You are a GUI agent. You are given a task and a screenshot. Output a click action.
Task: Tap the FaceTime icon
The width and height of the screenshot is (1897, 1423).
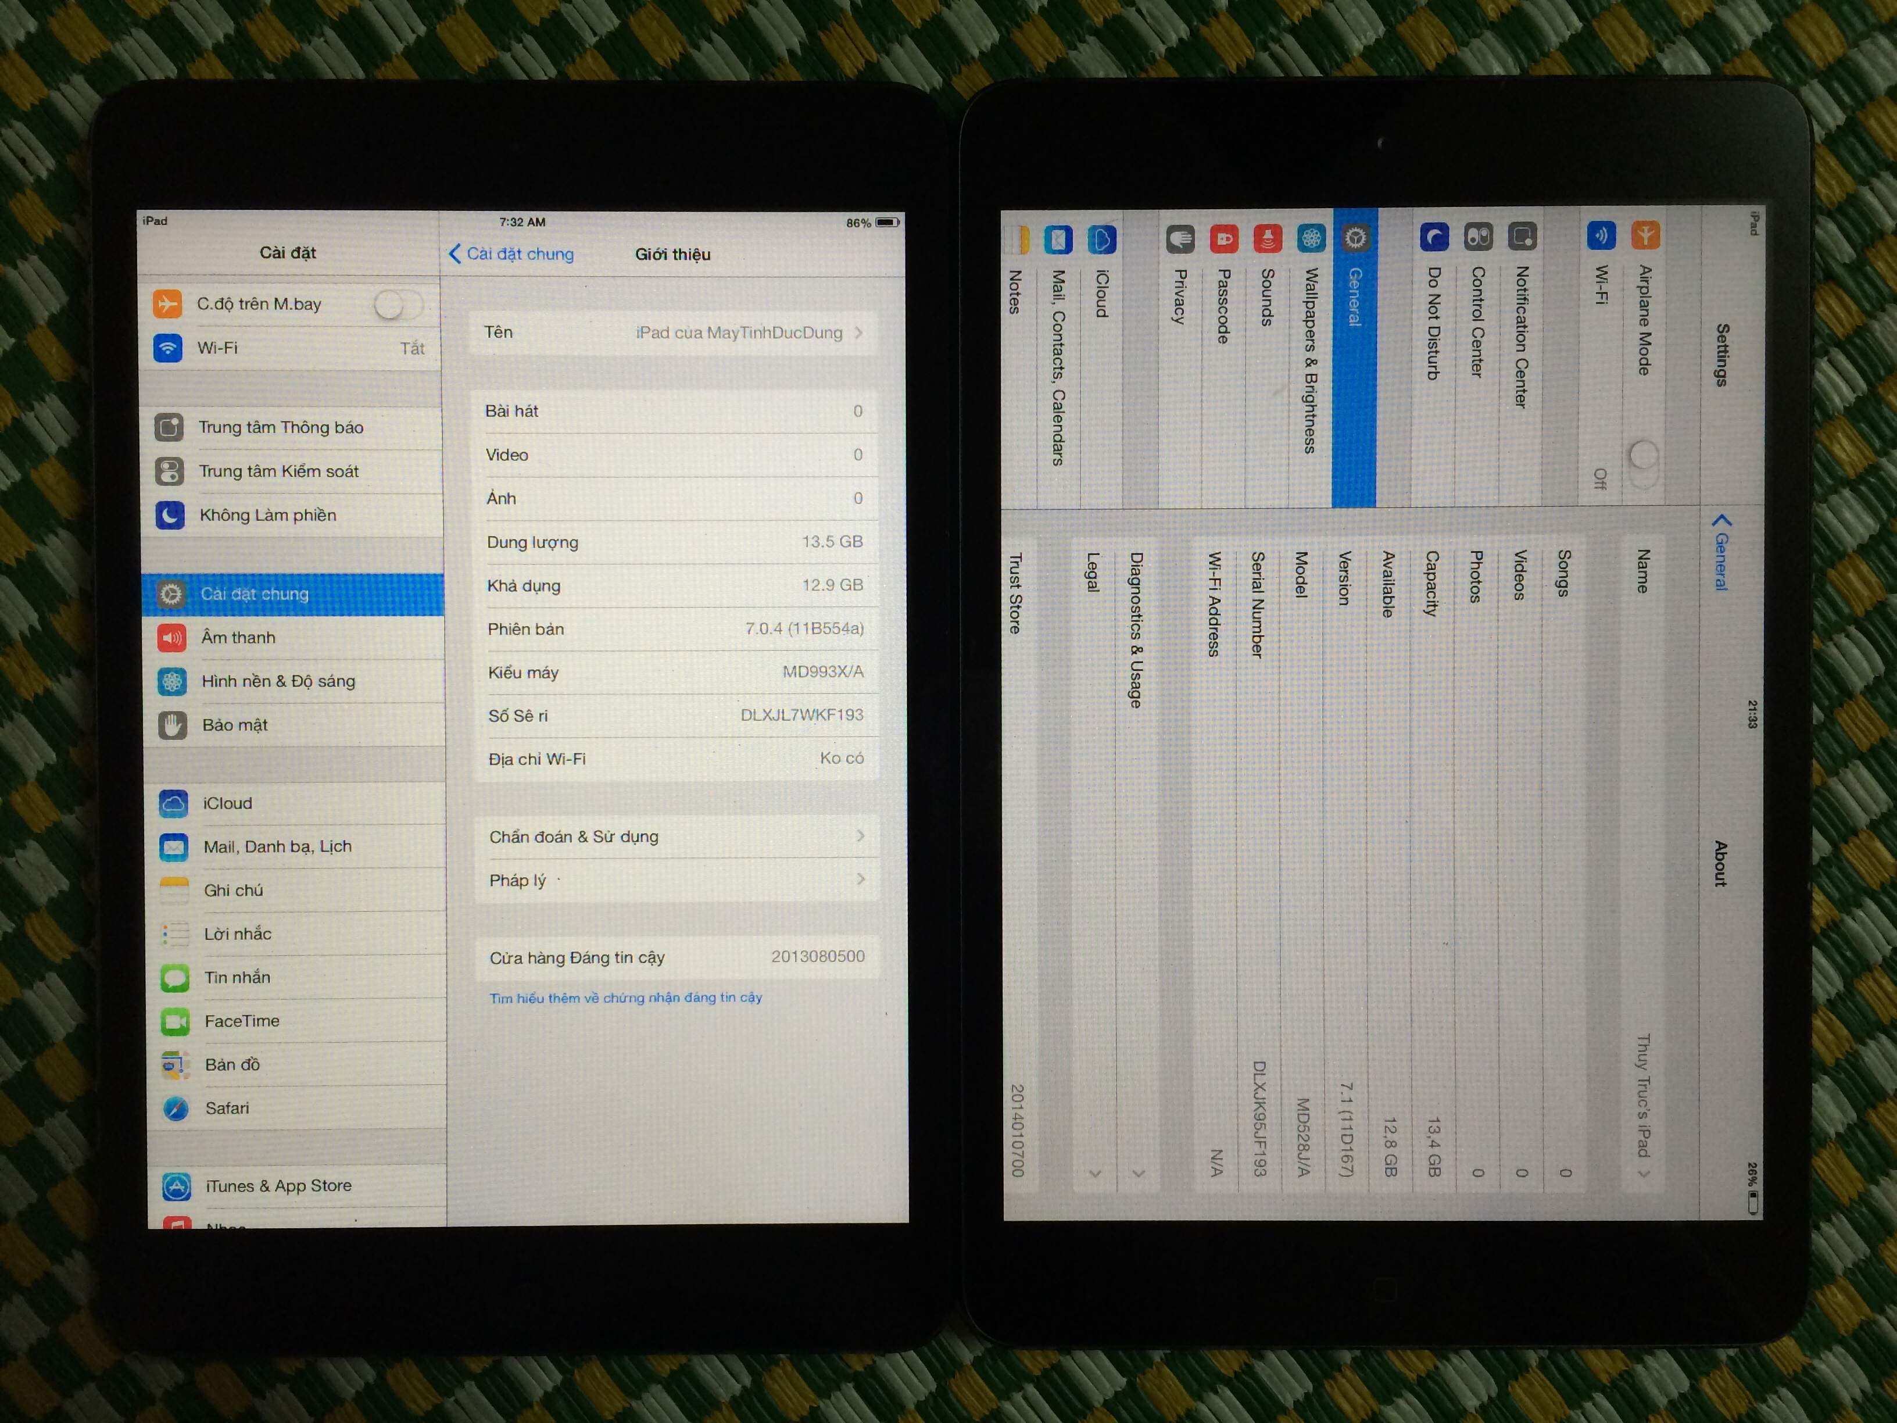click(176, 1021)
